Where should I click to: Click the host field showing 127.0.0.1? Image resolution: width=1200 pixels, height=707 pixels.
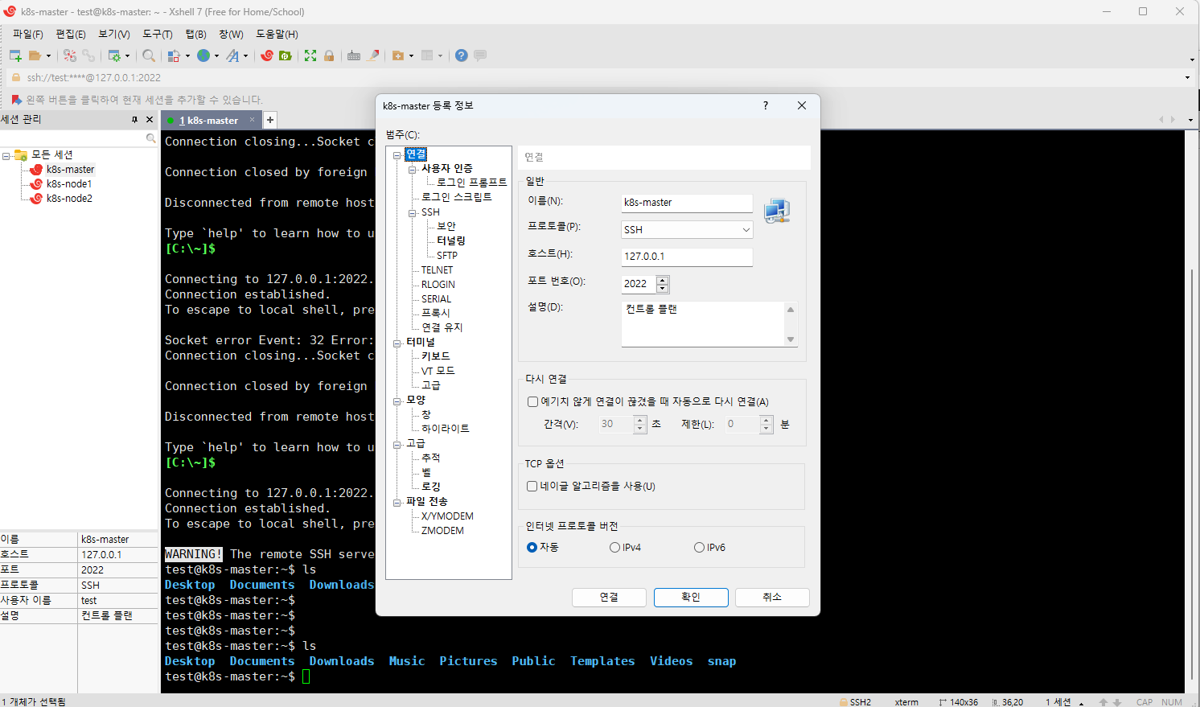(x=687, y=257)
